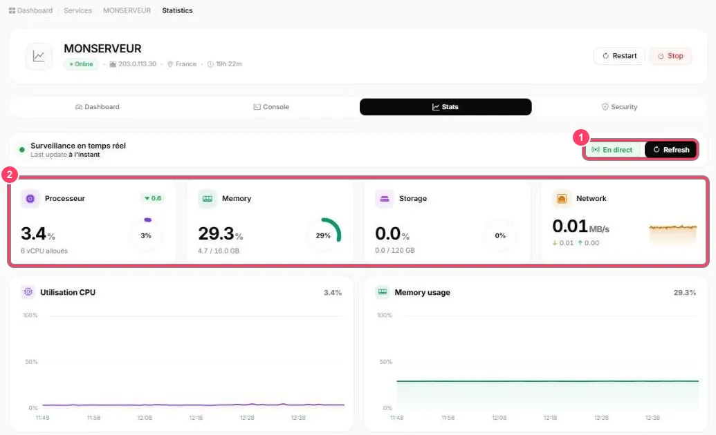Click the '0.0 / 120 GB' storage text
Viewport: 716px width, 435px height.
(x=395, y=251)
